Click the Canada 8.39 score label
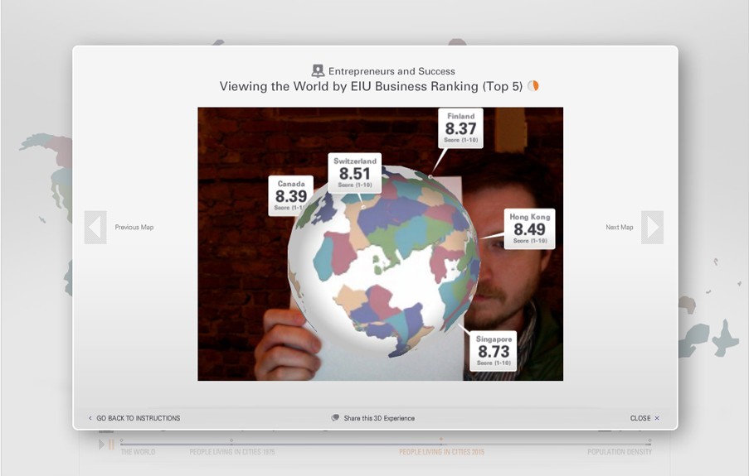The image size is (749, 476). 290,195
